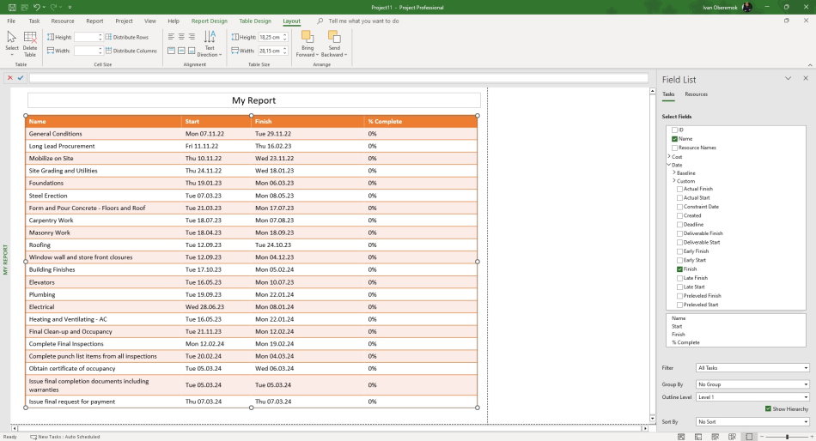Align cell text to the top
816x441 pixels.
[x=171, y=51]
